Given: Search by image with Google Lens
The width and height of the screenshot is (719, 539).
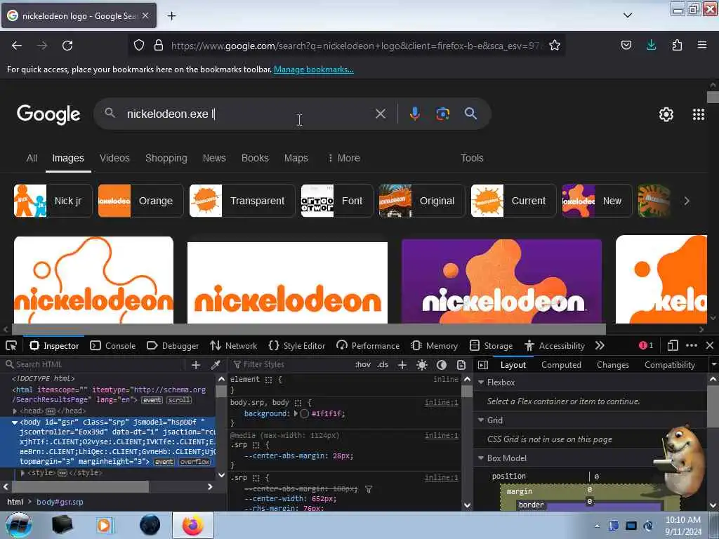Looking at the screenshot, I should point(442,114).
